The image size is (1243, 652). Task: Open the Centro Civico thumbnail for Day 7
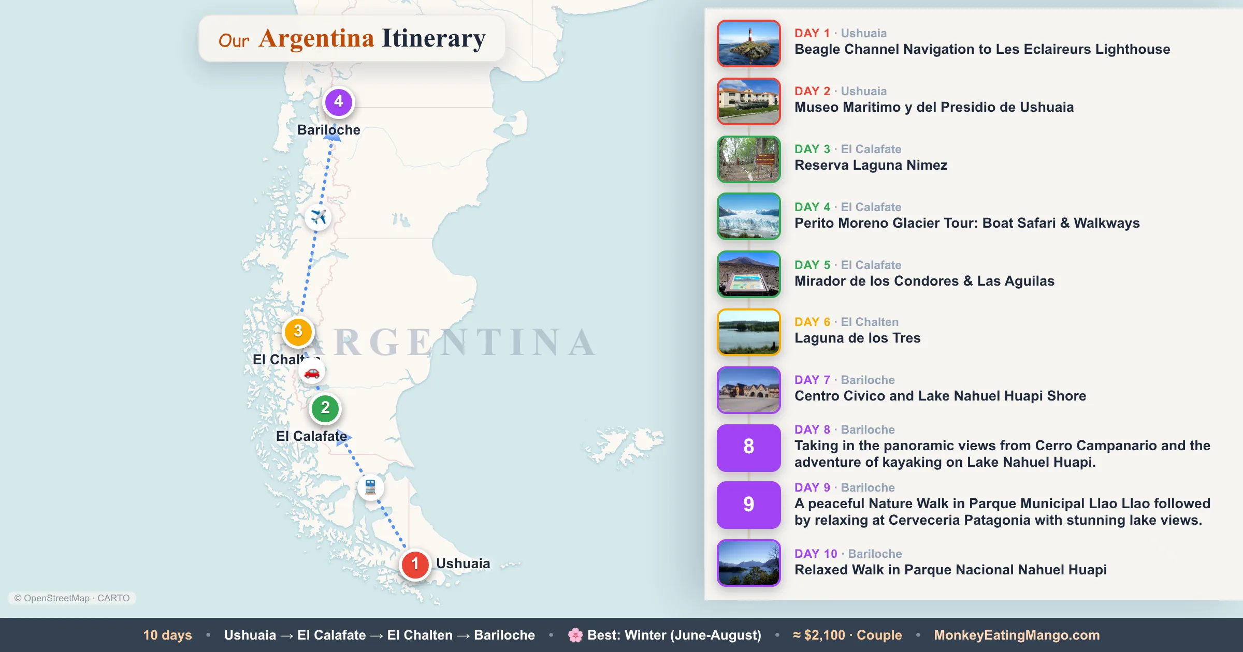pyautogui.click(x=748, y=390)
